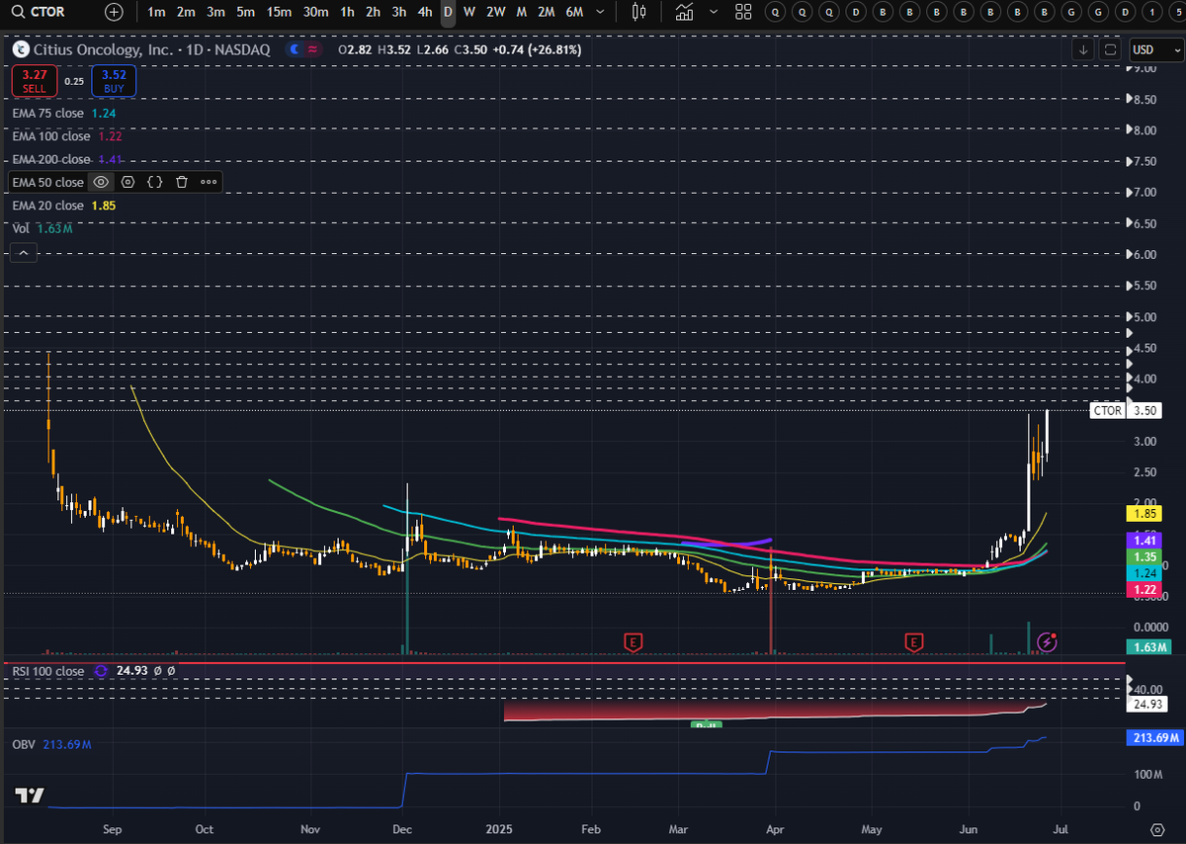Click the first Q quick-access circle button
The height and width of the screenshot is (844, 1186).
[x=776, y=12]
